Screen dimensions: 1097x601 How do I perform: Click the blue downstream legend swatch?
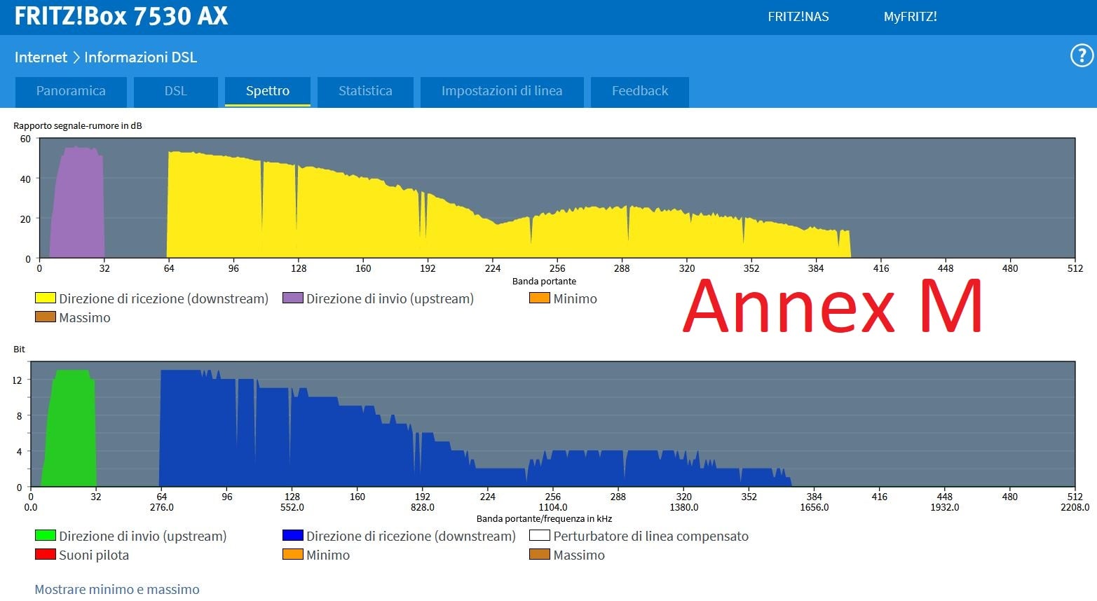click(x=292, y=536)
